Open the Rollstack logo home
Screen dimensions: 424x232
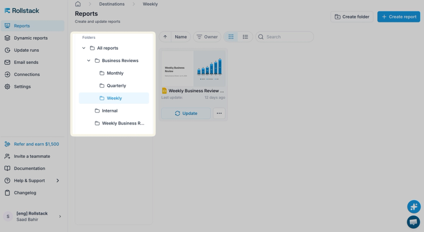(x=22, y=11)
